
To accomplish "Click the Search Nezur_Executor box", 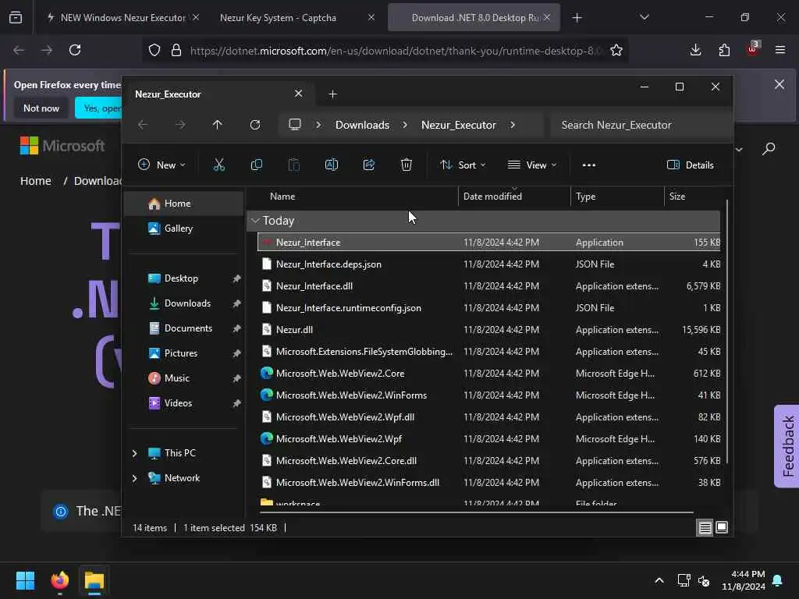I will point(640,125).
